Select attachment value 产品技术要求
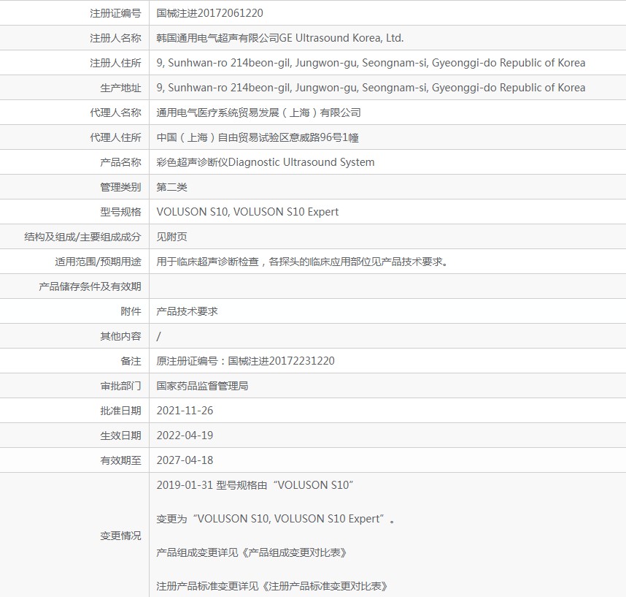The height and width of the screenshot is (597, 626). (187, 311)
